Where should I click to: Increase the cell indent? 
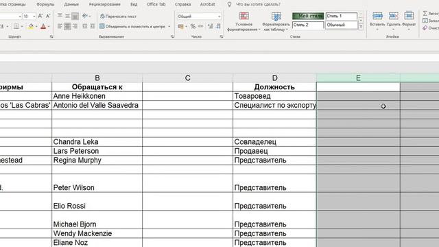[x=93, y=27]
